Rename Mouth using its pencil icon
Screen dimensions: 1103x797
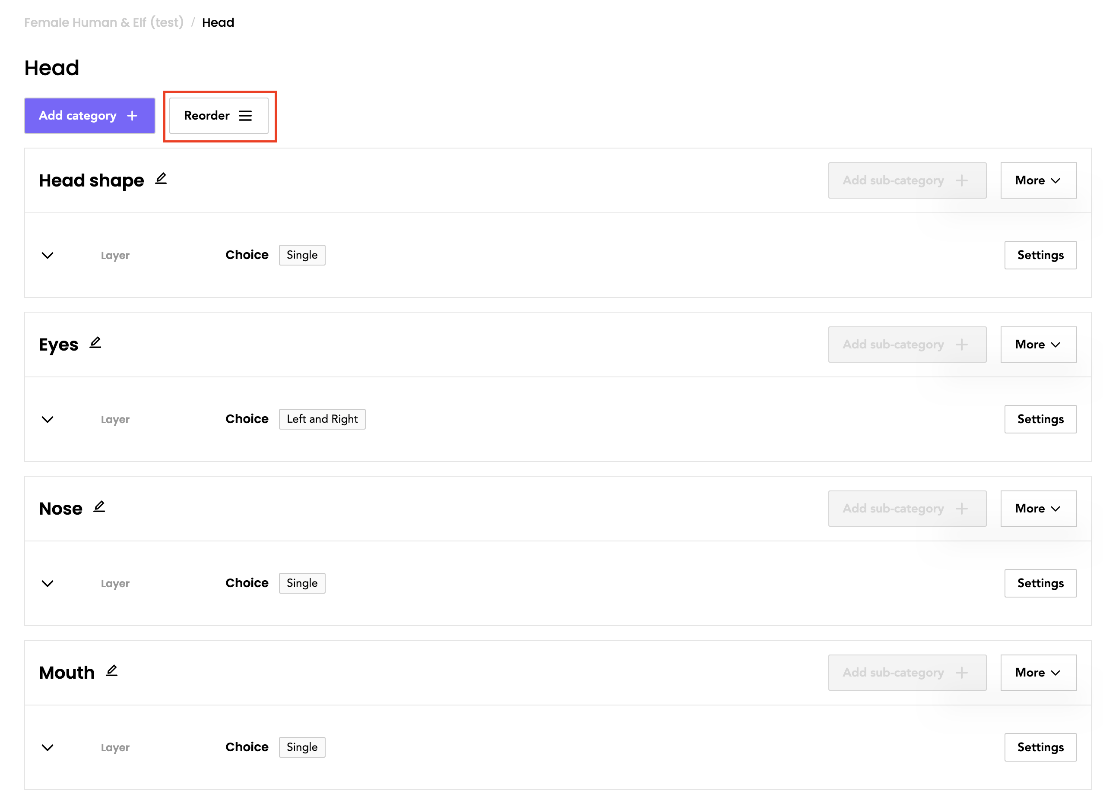pos(112,671)
